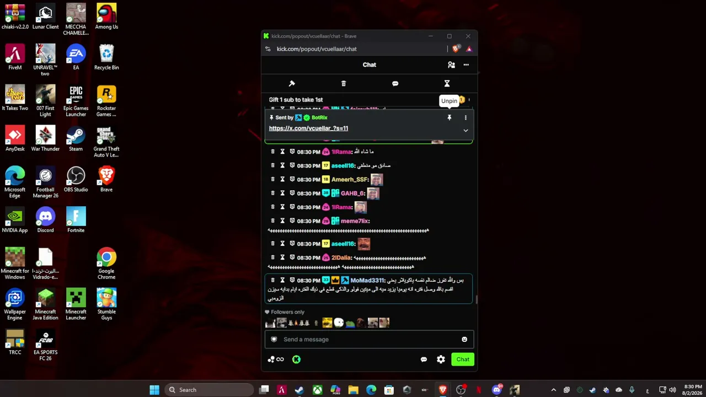706x397 pixels.
Task: Timeout Ameerh_SSF via hourglass icon
Action: [282, 179]
